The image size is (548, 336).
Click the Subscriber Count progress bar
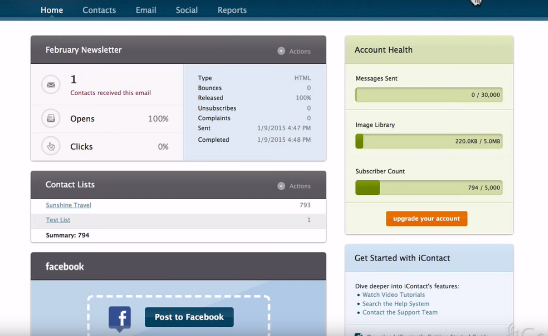pyautogui.click(x=429, y=188)
